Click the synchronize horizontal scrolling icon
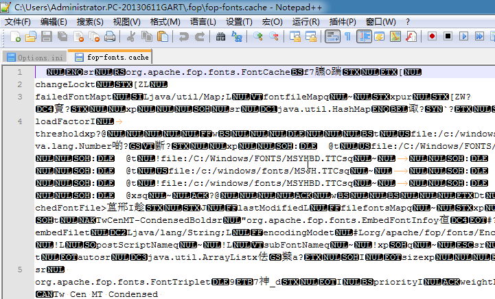The width and height of the screenshot is (495, 299). tap(311, 36)
